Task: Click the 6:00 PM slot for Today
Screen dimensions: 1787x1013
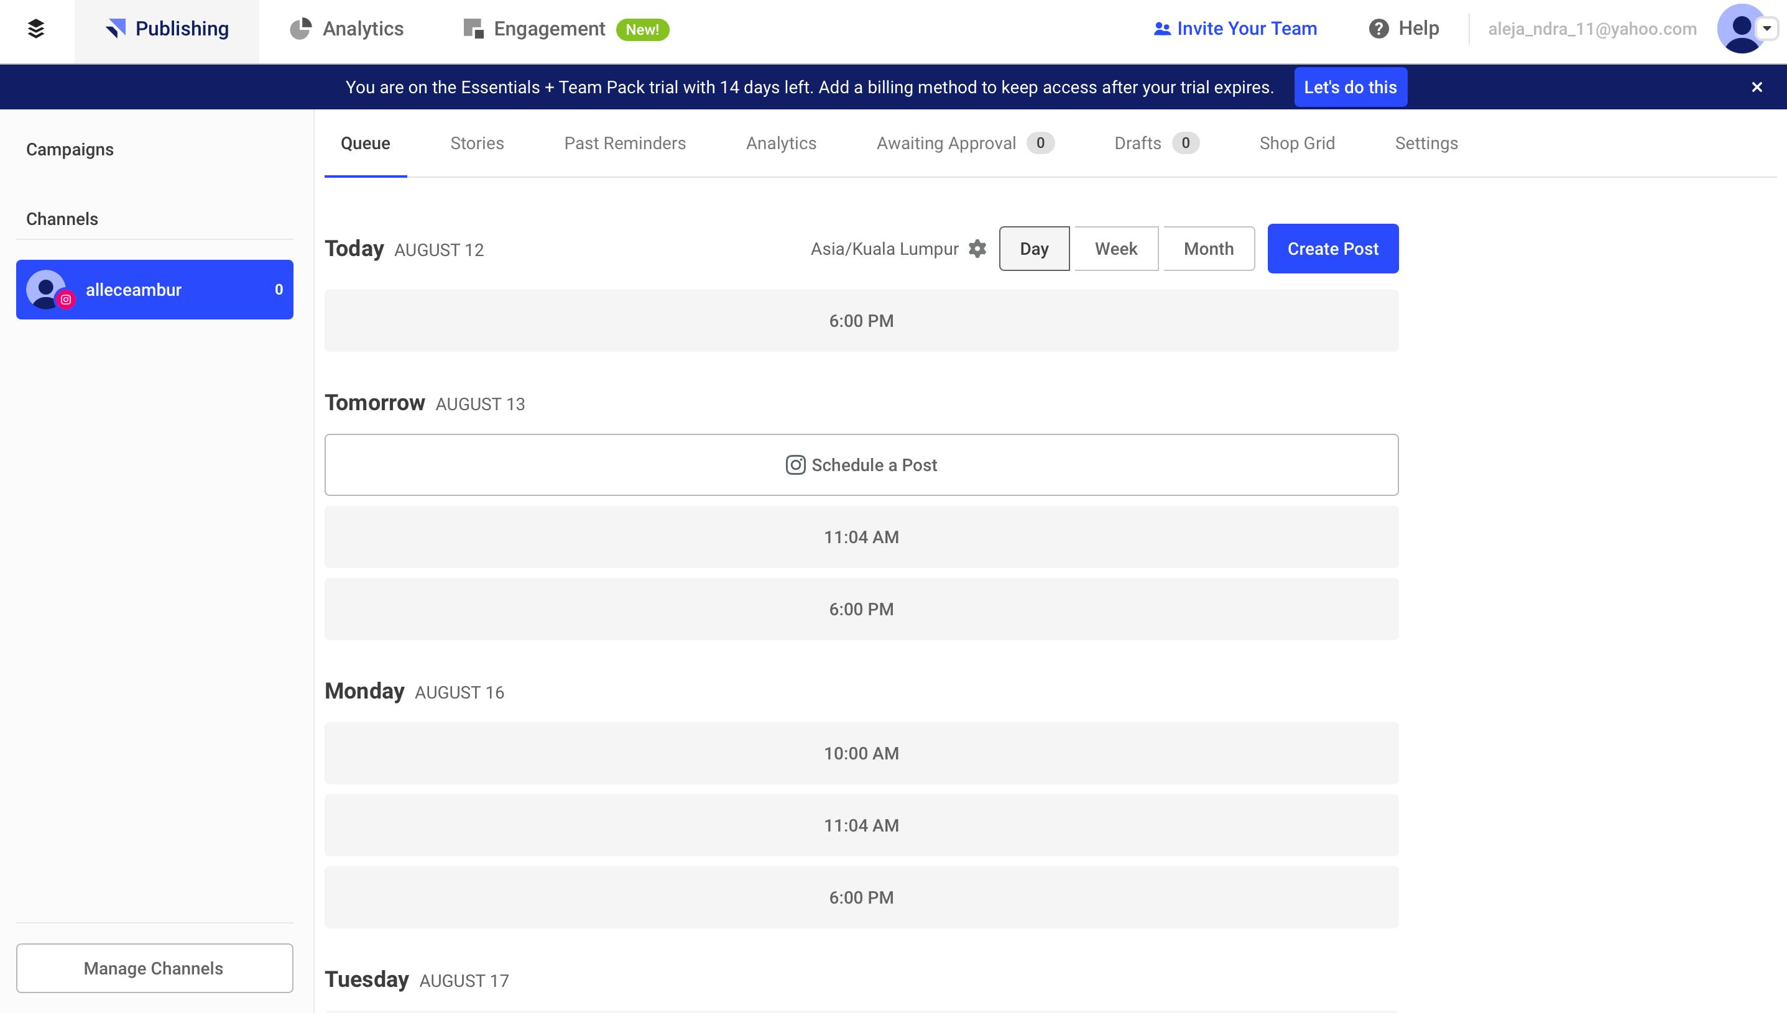Action: point(861,320)
